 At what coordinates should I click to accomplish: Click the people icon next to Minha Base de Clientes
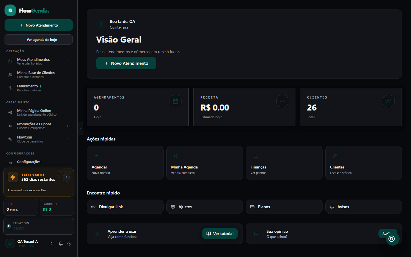click(x=10, y=75)
